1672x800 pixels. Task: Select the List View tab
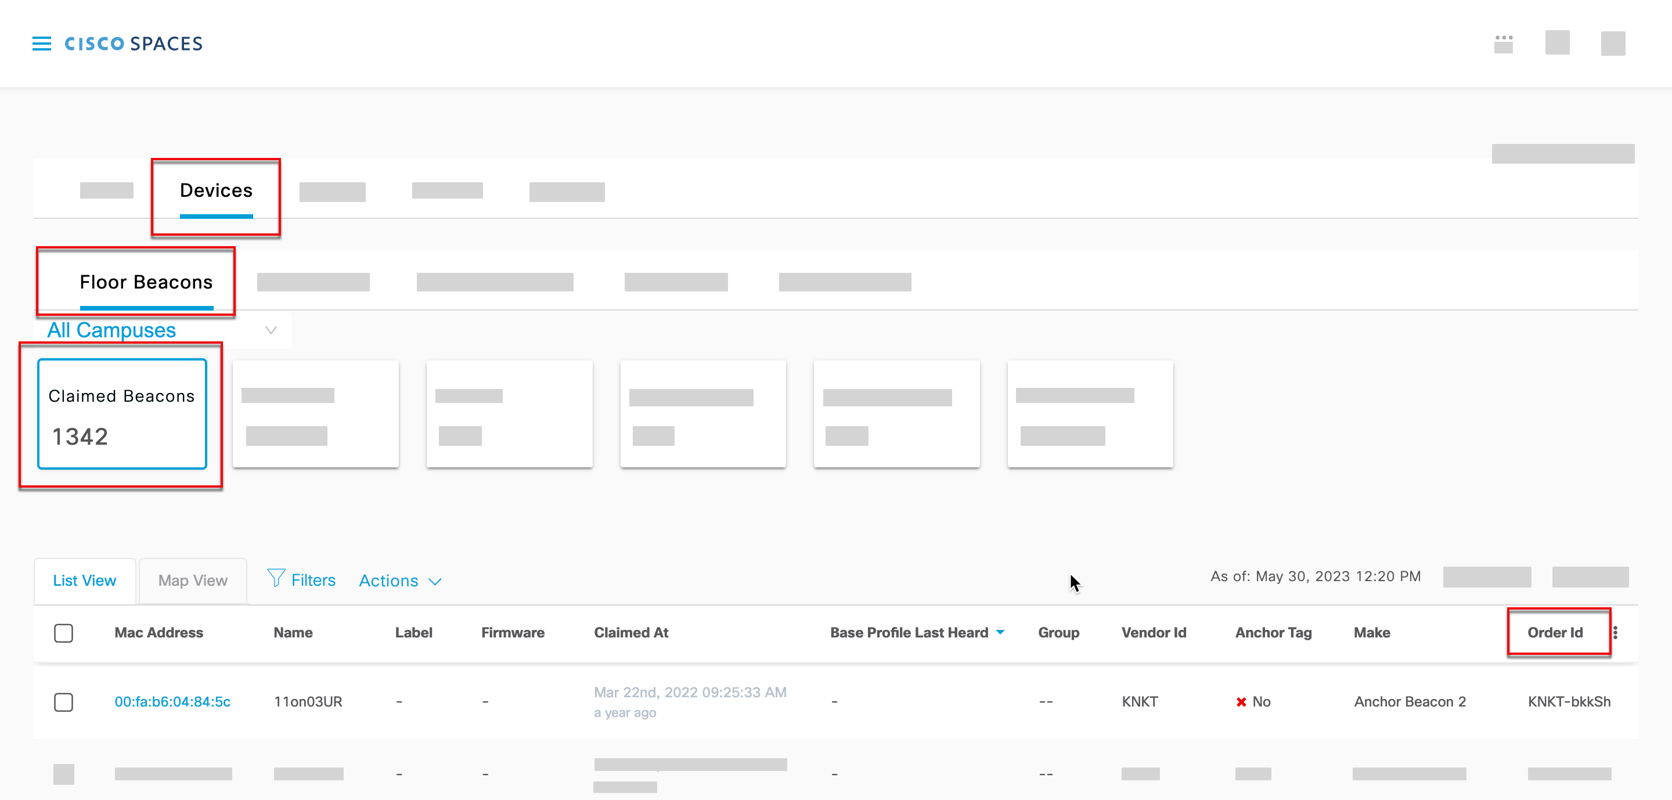pyautogui.click(x=84, y=581)
